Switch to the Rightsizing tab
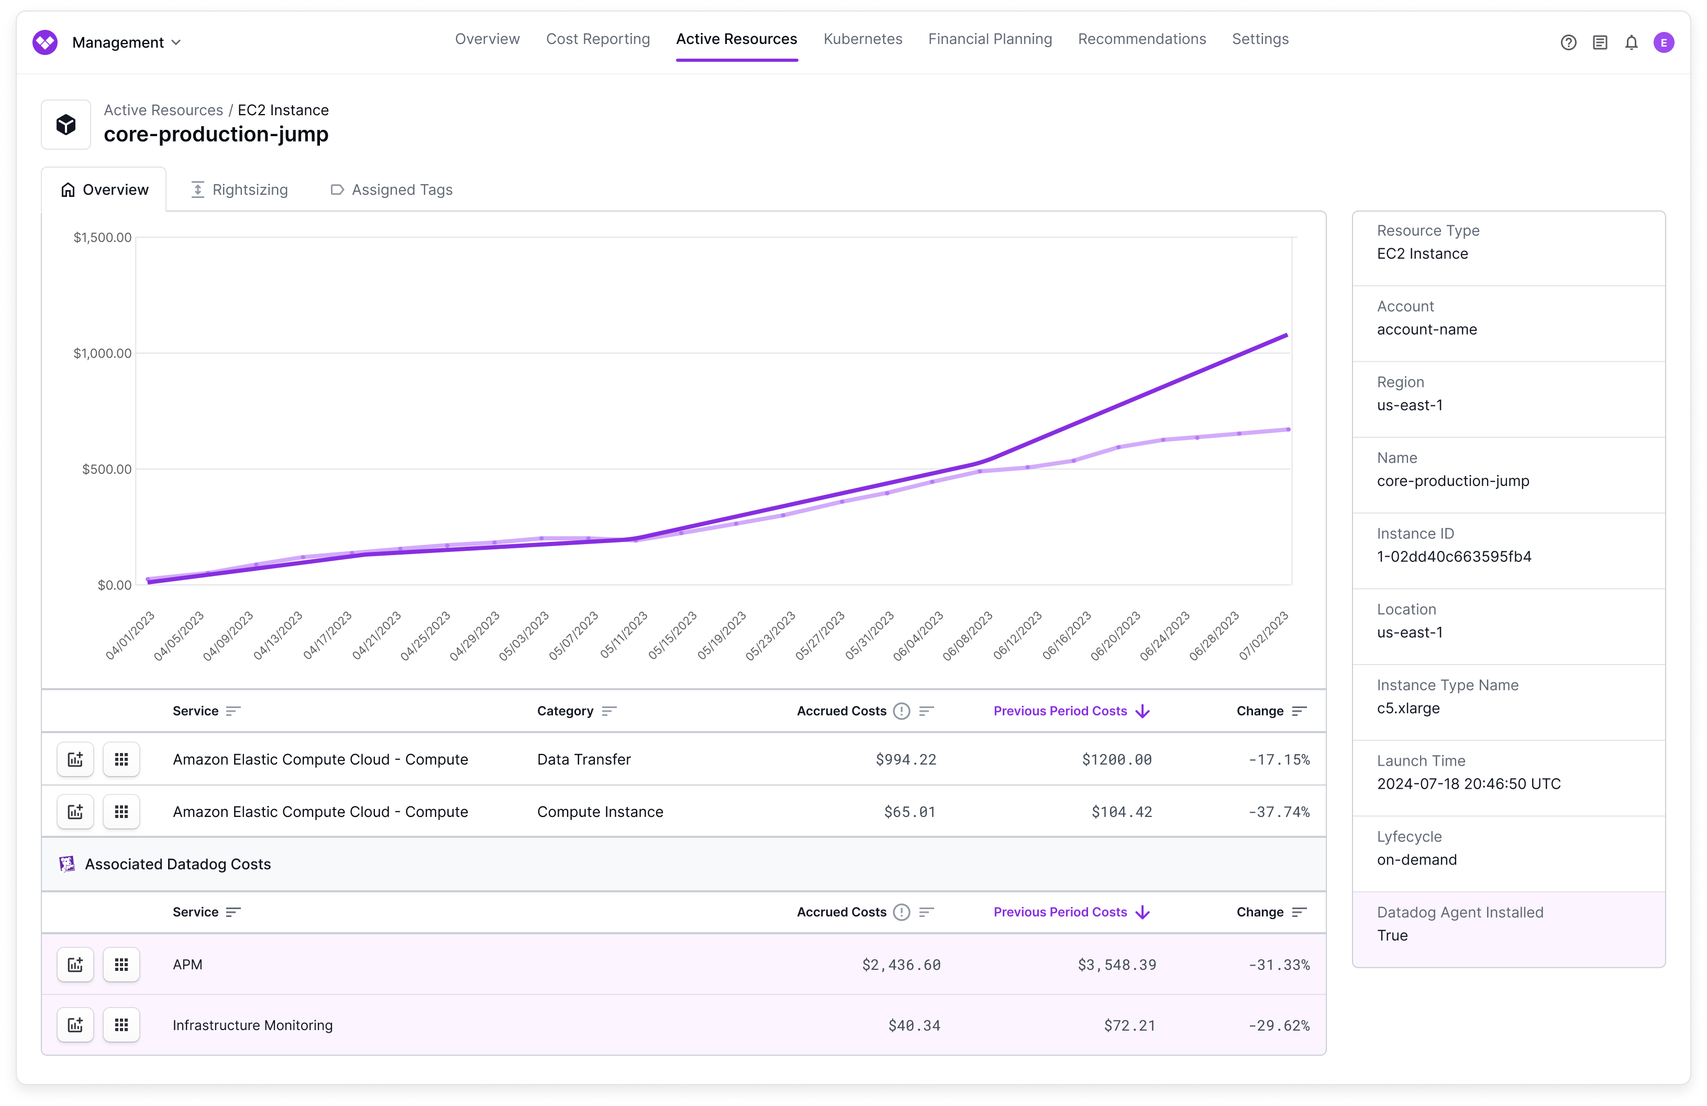The width and height of the screenshot is (1707, 1106). (x=239, y=190)
